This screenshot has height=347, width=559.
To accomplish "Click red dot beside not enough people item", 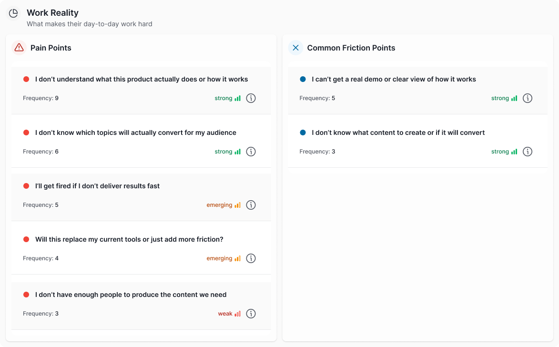I will pos(26,295).
